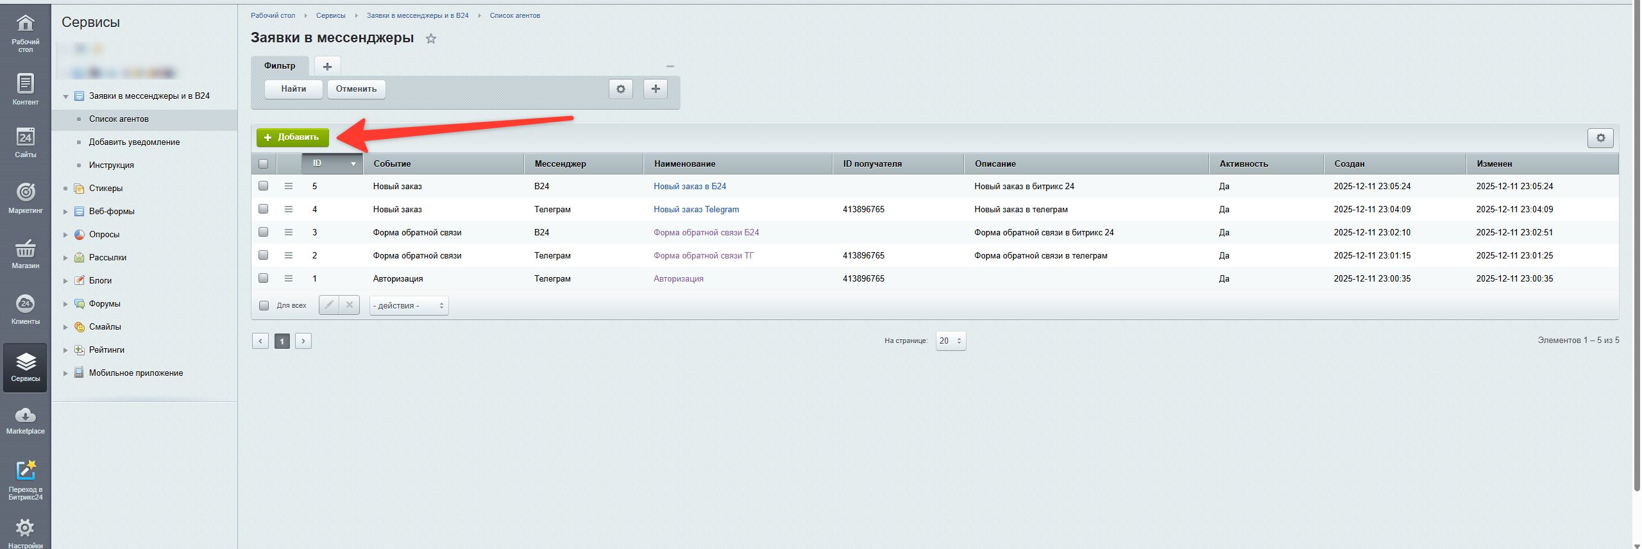Add page to favorites with star icon
This screenshot has width=1642, height=549.
point(431,38)
